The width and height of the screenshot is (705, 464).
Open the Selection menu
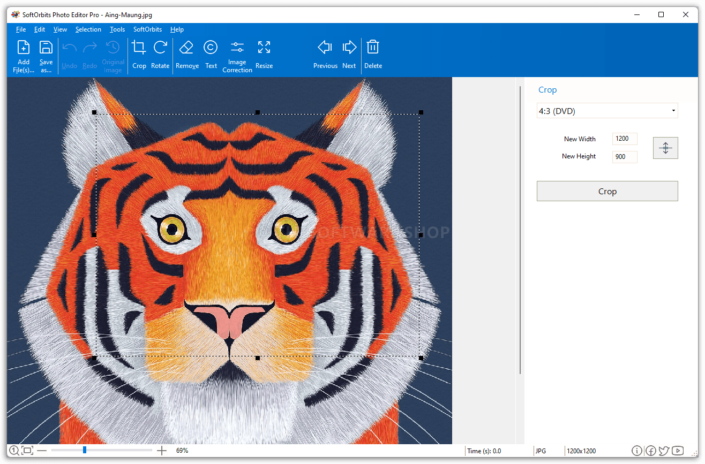(x=88, y=29)
